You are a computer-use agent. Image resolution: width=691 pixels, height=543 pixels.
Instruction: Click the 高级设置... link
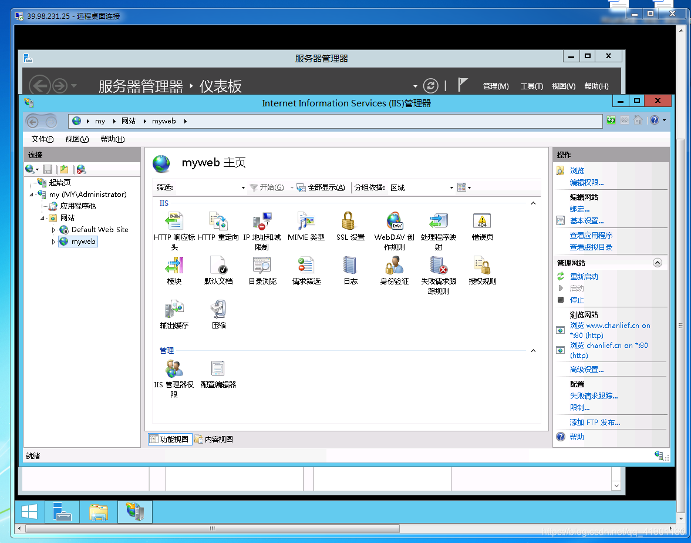click(x=586, y=370)
